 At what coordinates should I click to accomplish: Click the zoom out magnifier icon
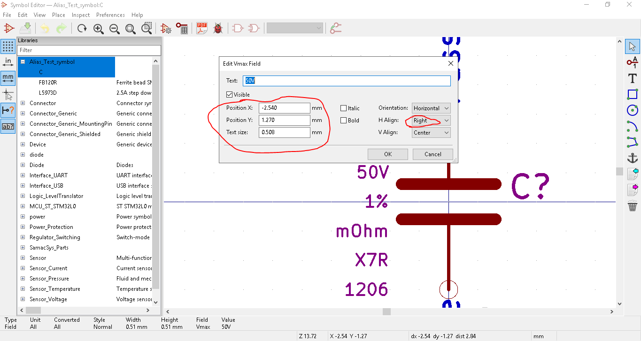[x=114, y=29]
